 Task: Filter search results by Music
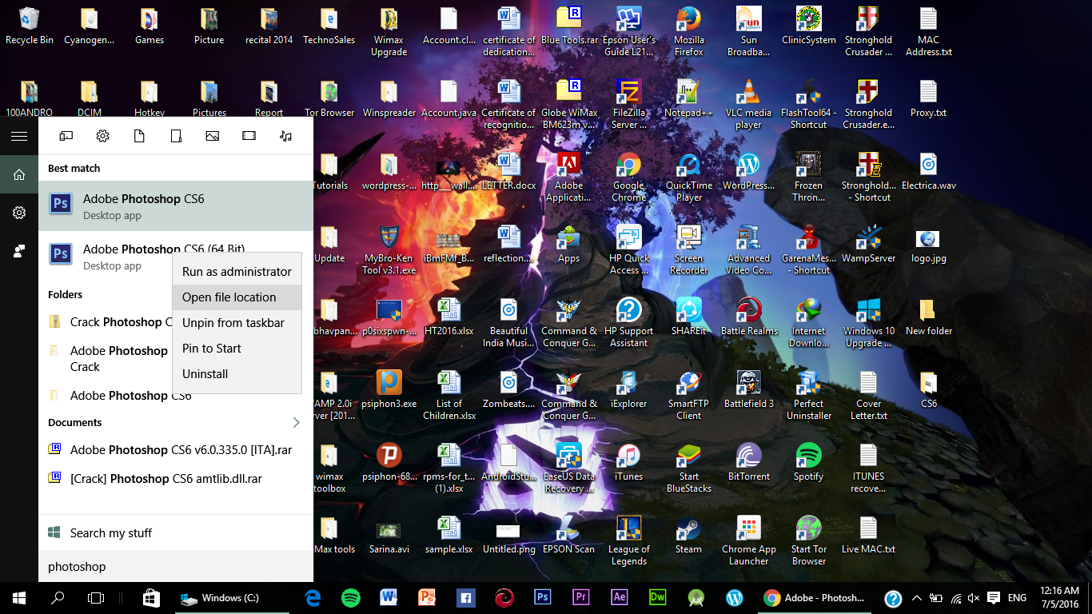click(x=285, y=136)
